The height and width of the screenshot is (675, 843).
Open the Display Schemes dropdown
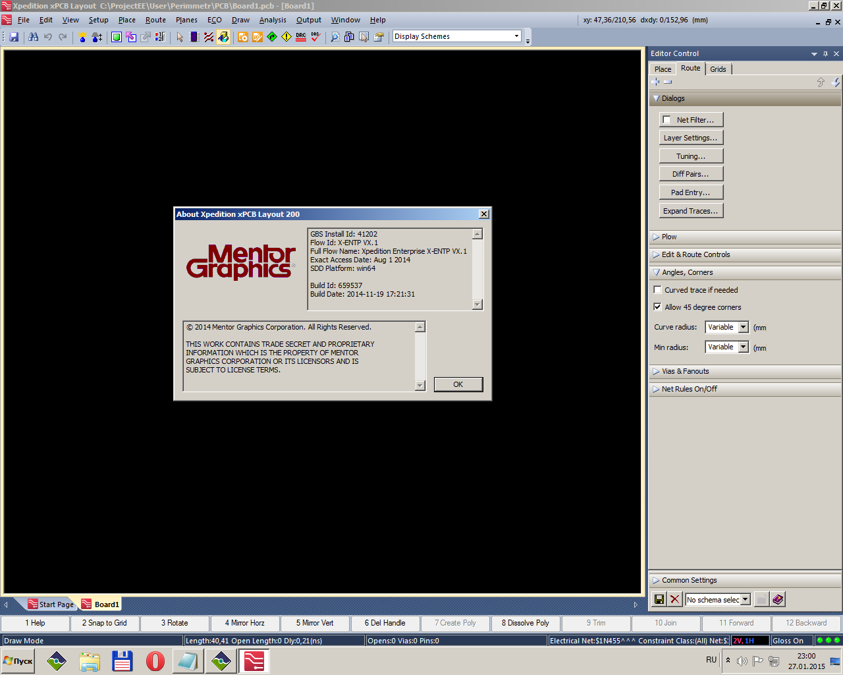pos(517,36)
